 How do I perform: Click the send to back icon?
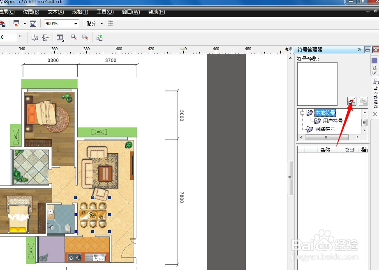point(85,37)
